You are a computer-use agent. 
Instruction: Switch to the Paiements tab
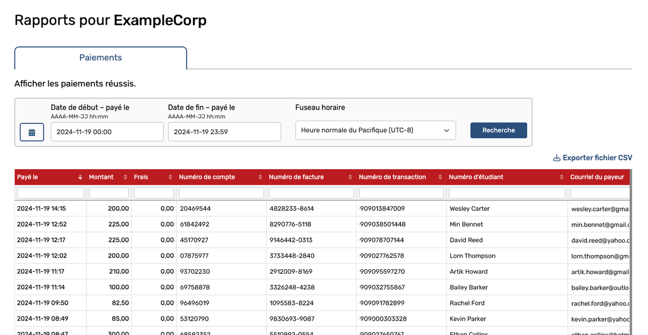coord(100,58)
